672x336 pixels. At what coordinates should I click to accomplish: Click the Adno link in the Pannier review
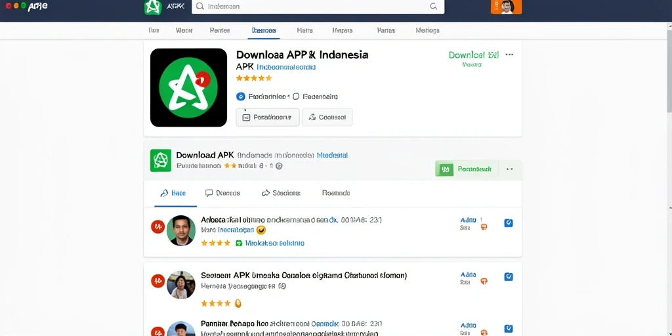[x=469, y=325]
